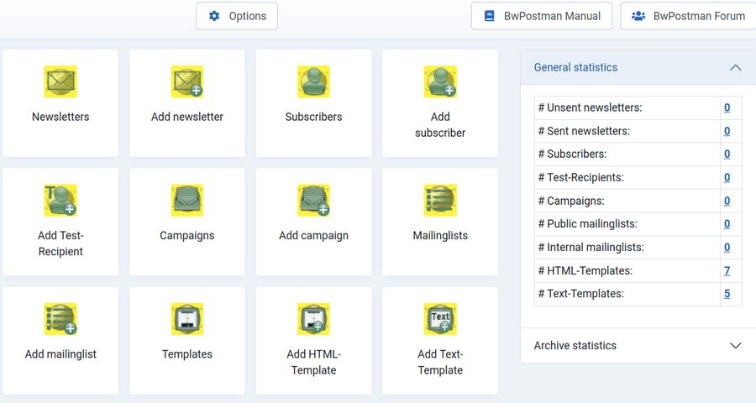Open the Mailinglists icon
Screen dimensions: 756x403
point(440,201)
